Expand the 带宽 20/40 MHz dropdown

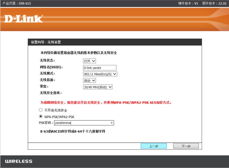pos(97,87)
